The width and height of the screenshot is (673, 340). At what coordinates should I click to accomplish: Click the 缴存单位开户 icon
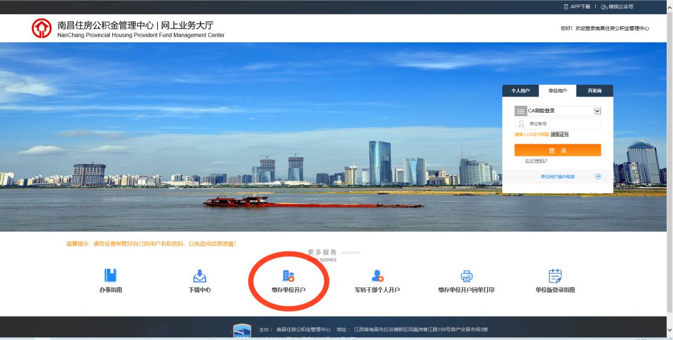coord(288,276)
